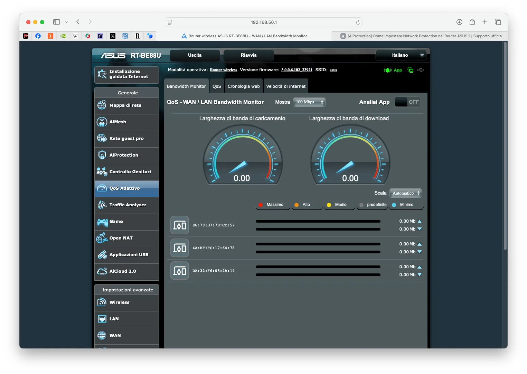Open the Wireless settings icon

point(102,302)
